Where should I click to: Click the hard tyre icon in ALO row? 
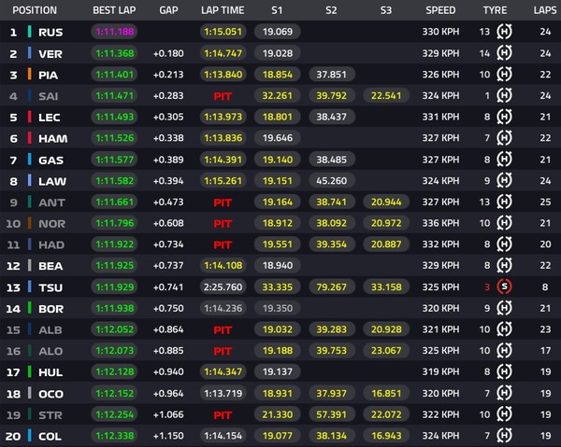tap(504, 350)
